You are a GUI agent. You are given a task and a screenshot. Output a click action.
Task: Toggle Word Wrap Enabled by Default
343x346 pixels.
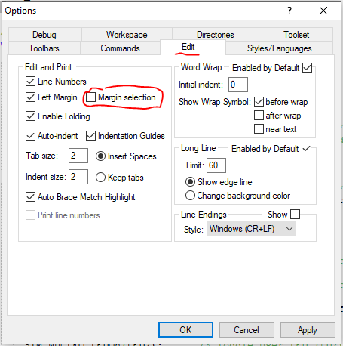(x=307, y=68)
